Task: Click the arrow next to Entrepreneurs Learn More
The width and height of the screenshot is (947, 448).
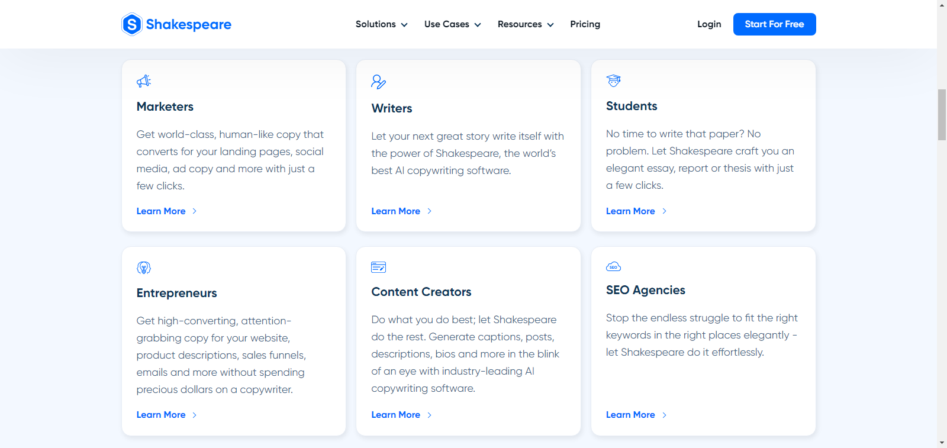Action: coord(194,415)
